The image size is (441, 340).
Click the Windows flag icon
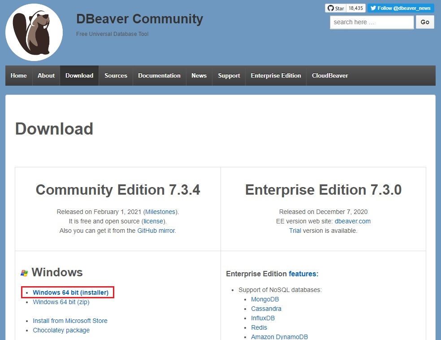[24, 273]
